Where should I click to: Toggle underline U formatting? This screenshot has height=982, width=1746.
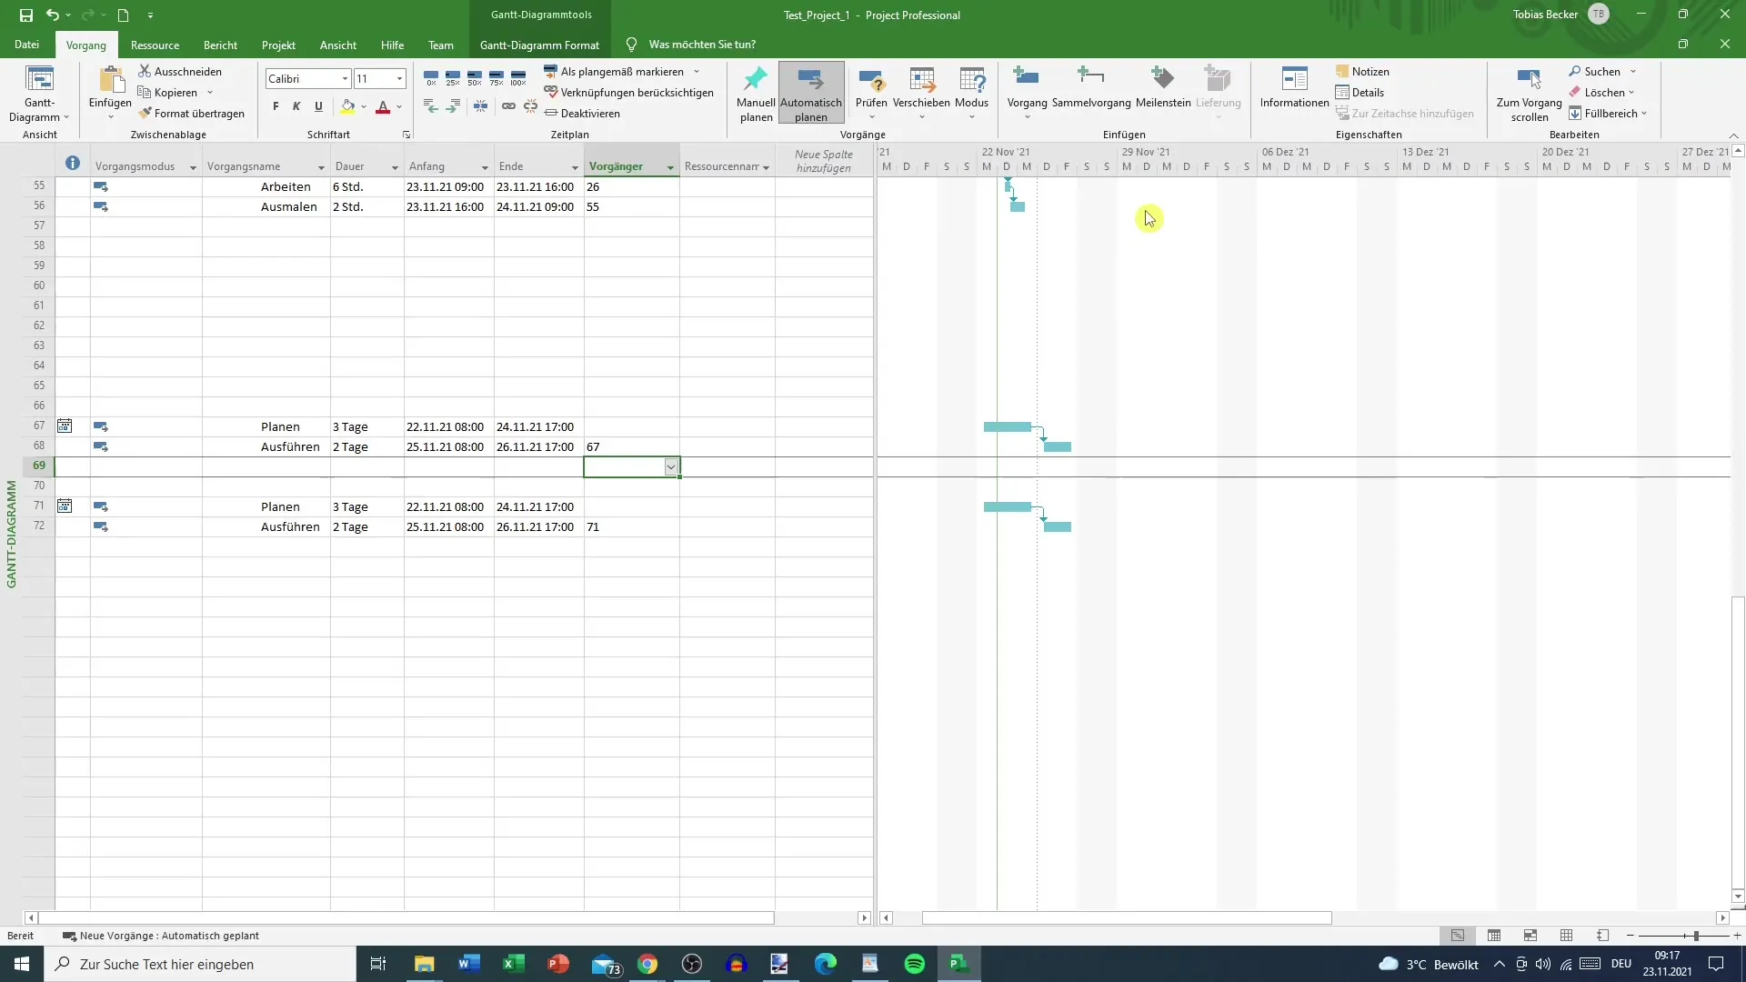[x=318, y=106]
